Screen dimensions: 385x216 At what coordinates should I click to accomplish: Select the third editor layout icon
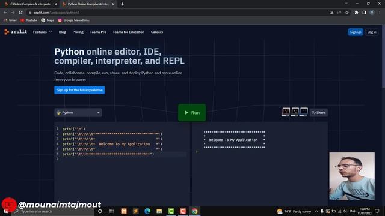click(304, 112)
